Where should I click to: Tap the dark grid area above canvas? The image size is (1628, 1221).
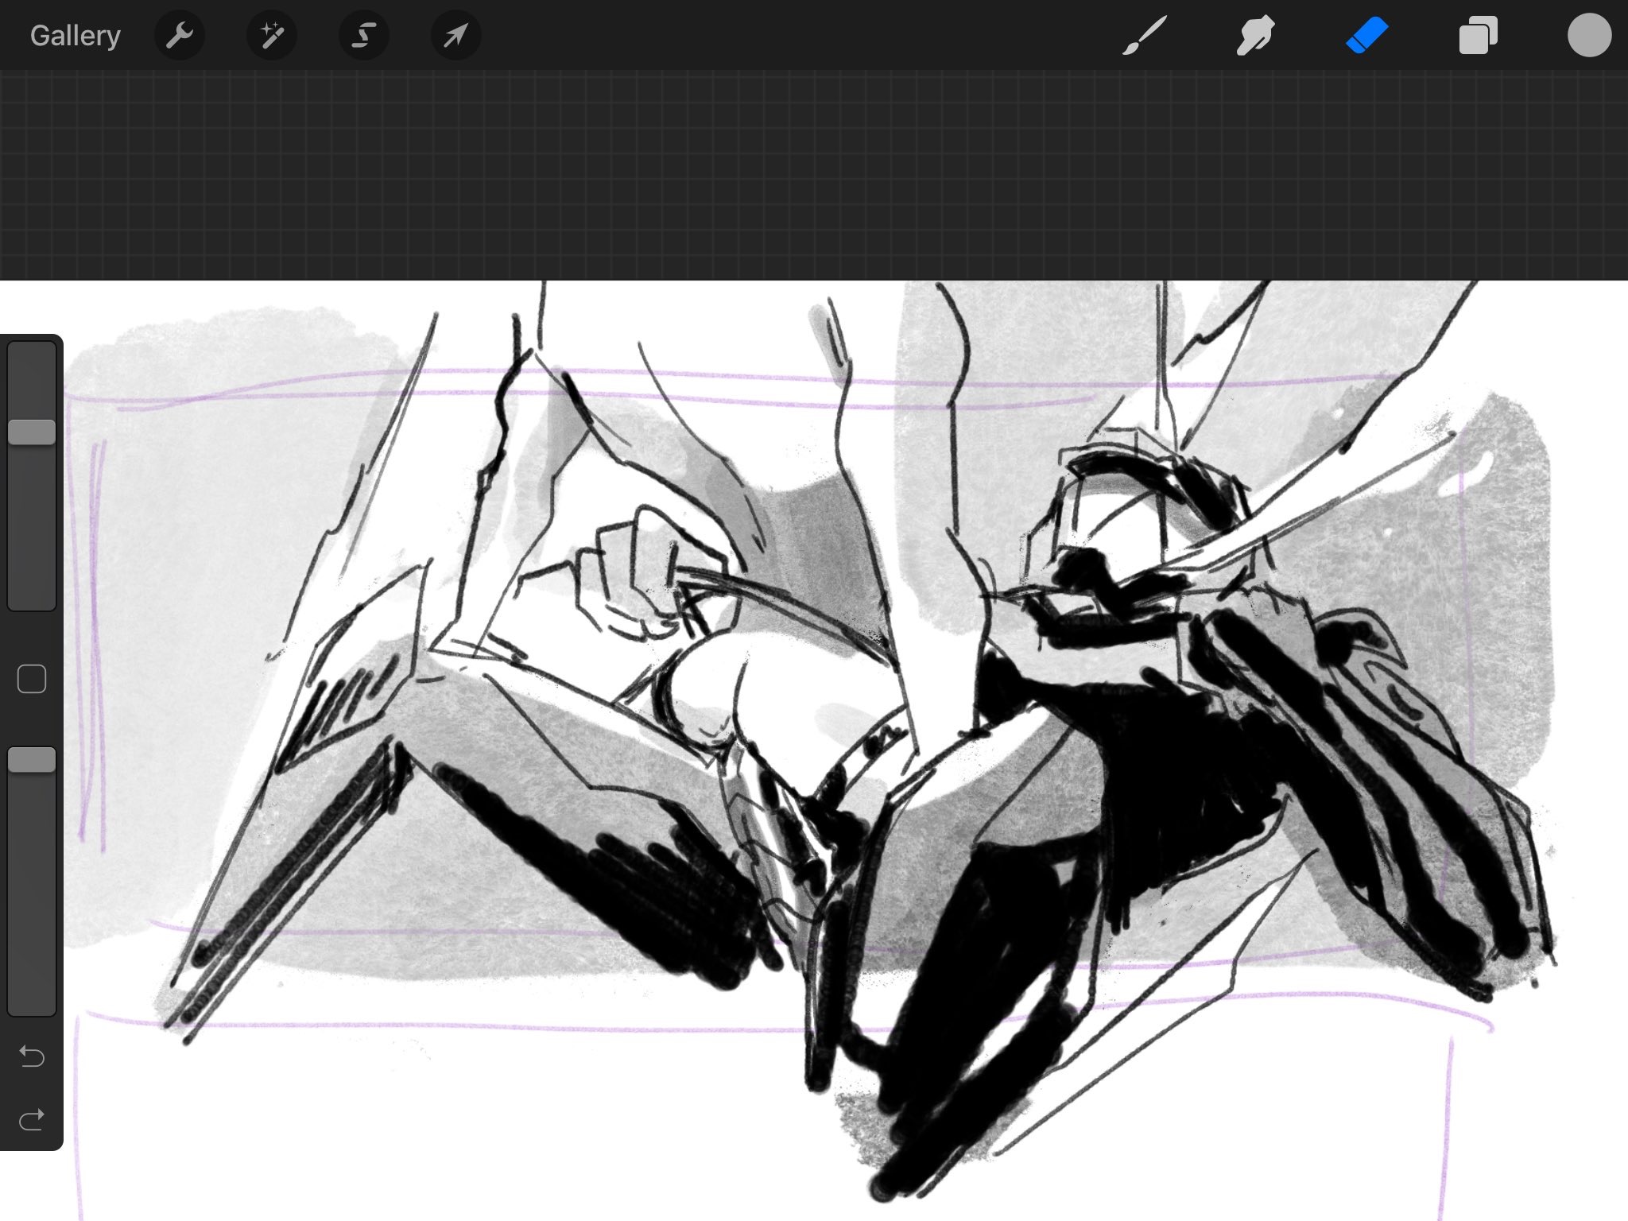click(814, 175)
